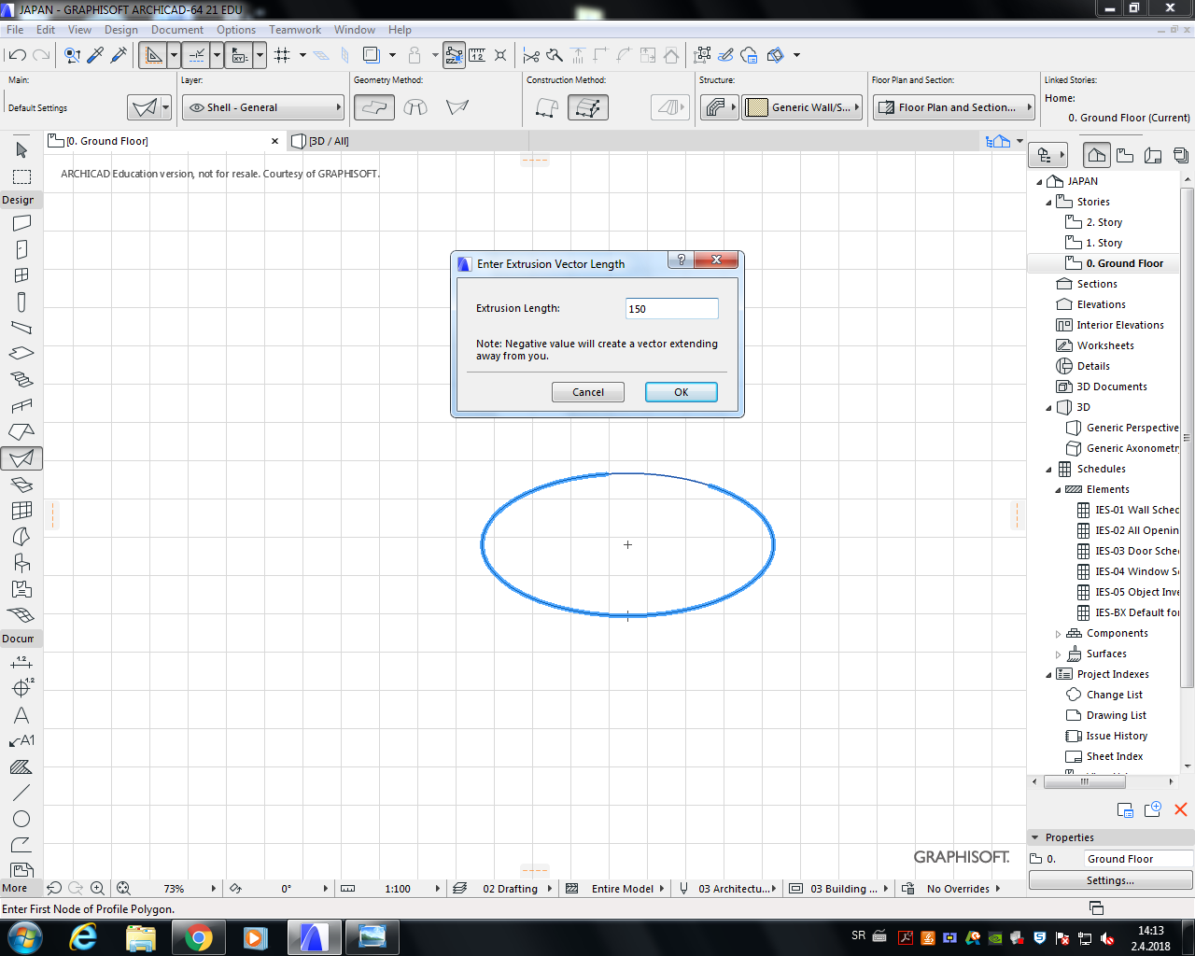The width and height of the screenshot is (1195, 956).
Task: Select the Wall tool
Action: (x=21, y=223)
